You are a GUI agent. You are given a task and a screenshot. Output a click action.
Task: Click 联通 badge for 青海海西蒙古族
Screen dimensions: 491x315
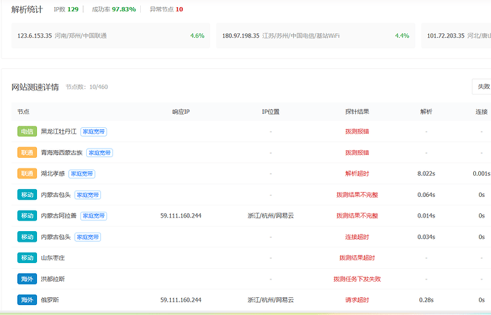pyautogui.click(x=27, y=153)
